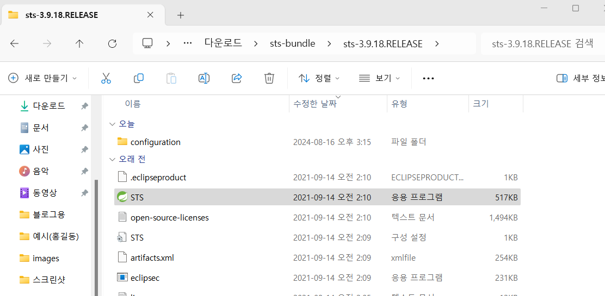This screenshot has height=296, width=605.
Task: Select the artifacts.xml file name
Action: pos(152,257)
